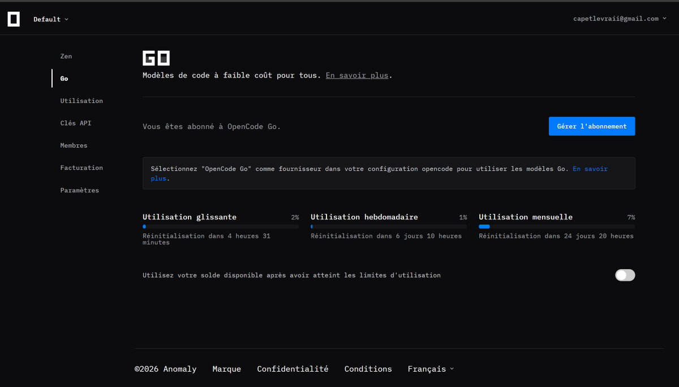Screen dimensions: 679x387
Task: Open Paramètres from the sidebar
Action: (80, 190)
